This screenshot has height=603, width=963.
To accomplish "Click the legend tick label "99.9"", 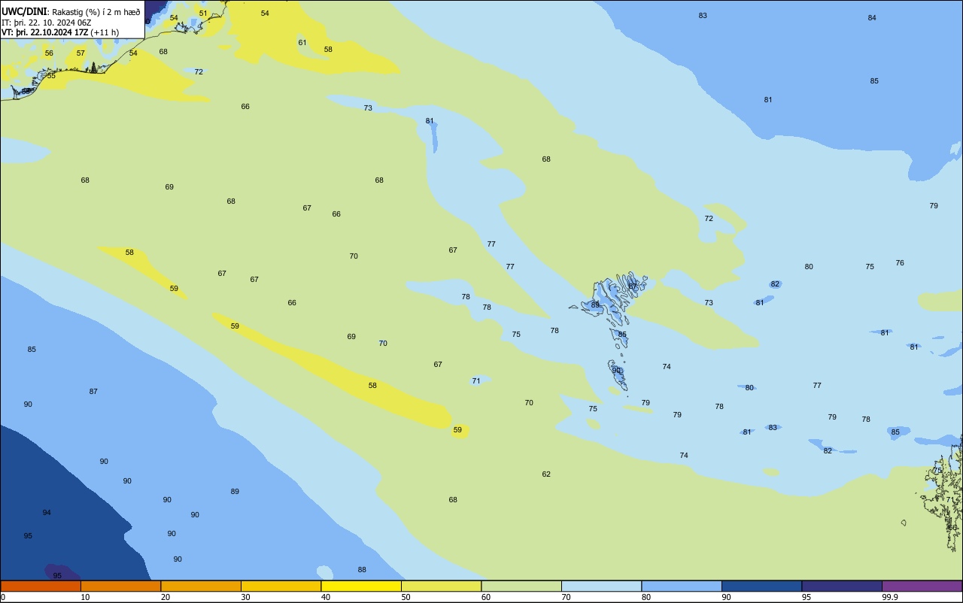I will coord(890,597).
